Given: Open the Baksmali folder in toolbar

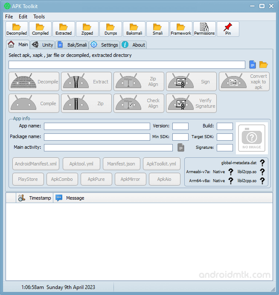Looking at the screenshot, I should [x=134, y=29].
